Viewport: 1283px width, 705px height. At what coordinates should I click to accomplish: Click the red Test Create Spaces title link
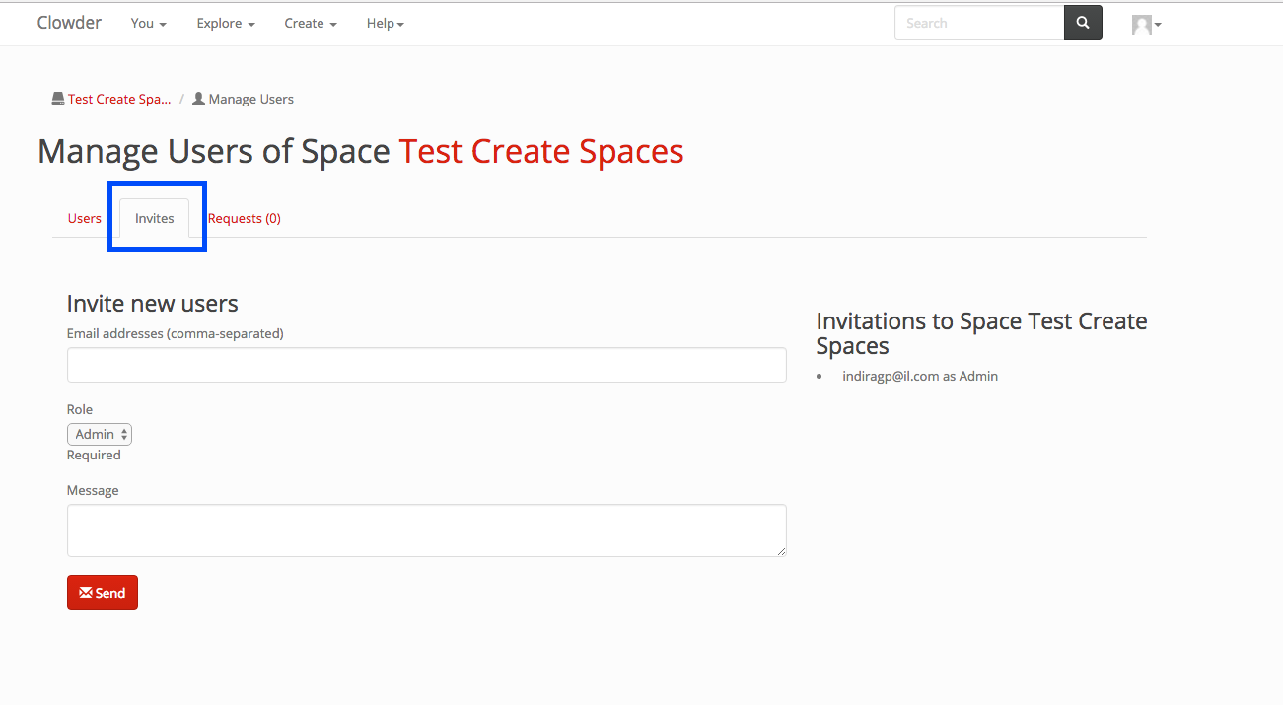[x=540, y=151]
